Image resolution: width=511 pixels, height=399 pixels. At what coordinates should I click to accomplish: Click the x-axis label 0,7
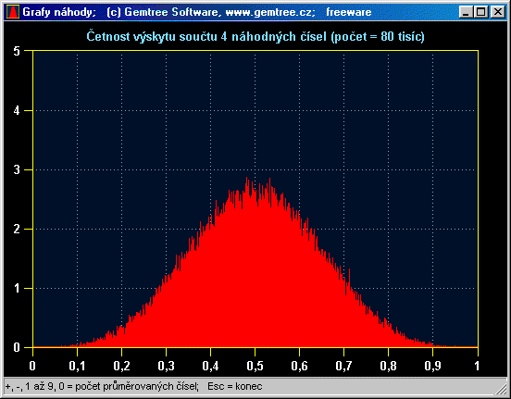pos(343,366)
